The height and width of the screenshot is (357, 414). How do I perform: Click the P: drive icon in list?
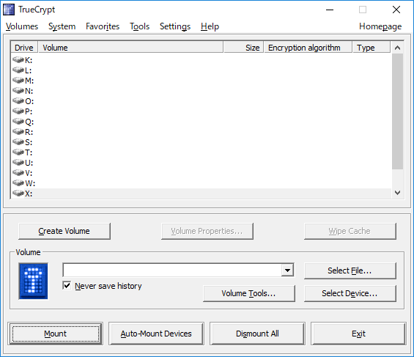coord(18,111)
